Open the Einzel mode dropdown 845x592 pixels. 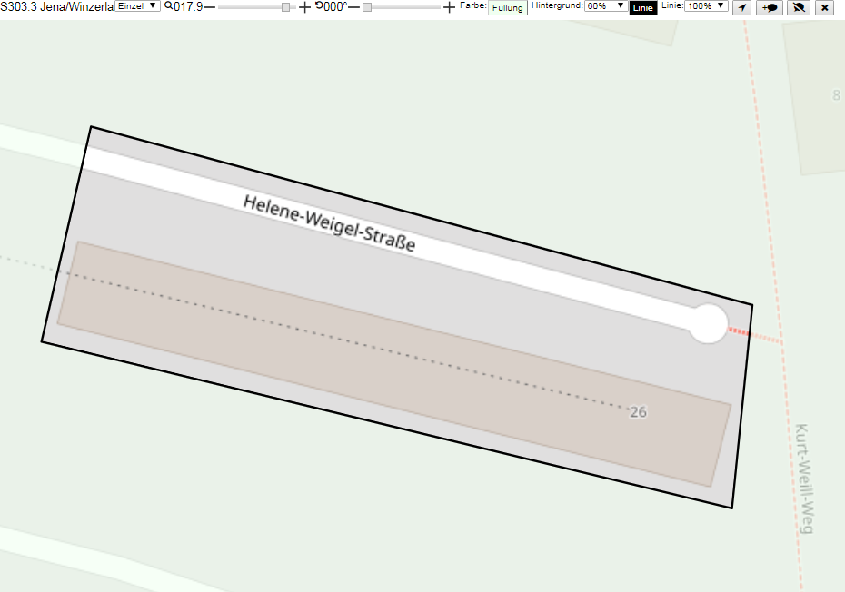(137, 6)
